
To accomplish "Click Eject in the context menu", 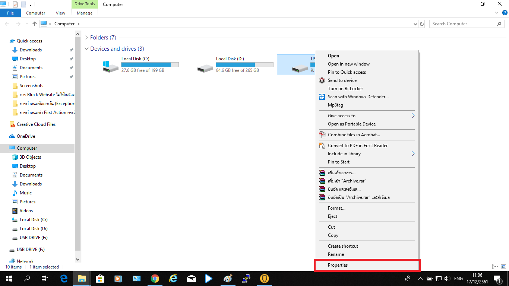I will click(x=332, y=216).
